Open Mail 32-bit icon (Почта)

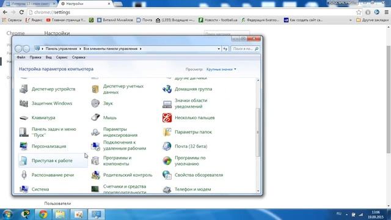coord(167,147)
